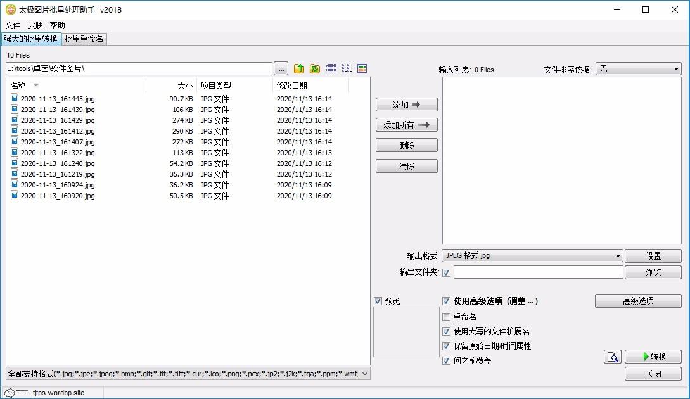The image size is (690, 399).
Task: Toggle 使用大写的文件扩展名 option
Action: point(447,331)
